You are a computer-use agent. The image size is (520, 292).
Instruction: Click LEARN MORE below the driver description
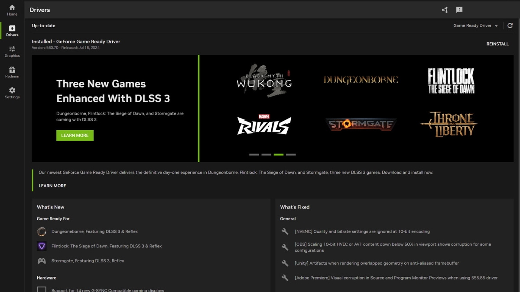click(52, 186)
